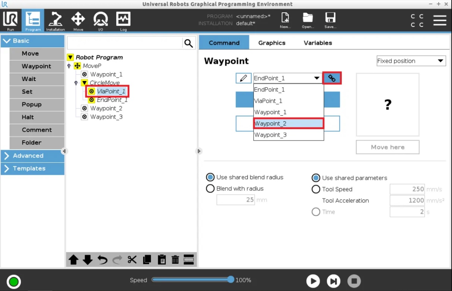
Task: Insert a Wait command
Action: point(37,79)
